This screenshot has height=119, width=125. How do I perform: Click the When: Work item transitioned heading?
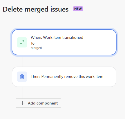(57, 37)
